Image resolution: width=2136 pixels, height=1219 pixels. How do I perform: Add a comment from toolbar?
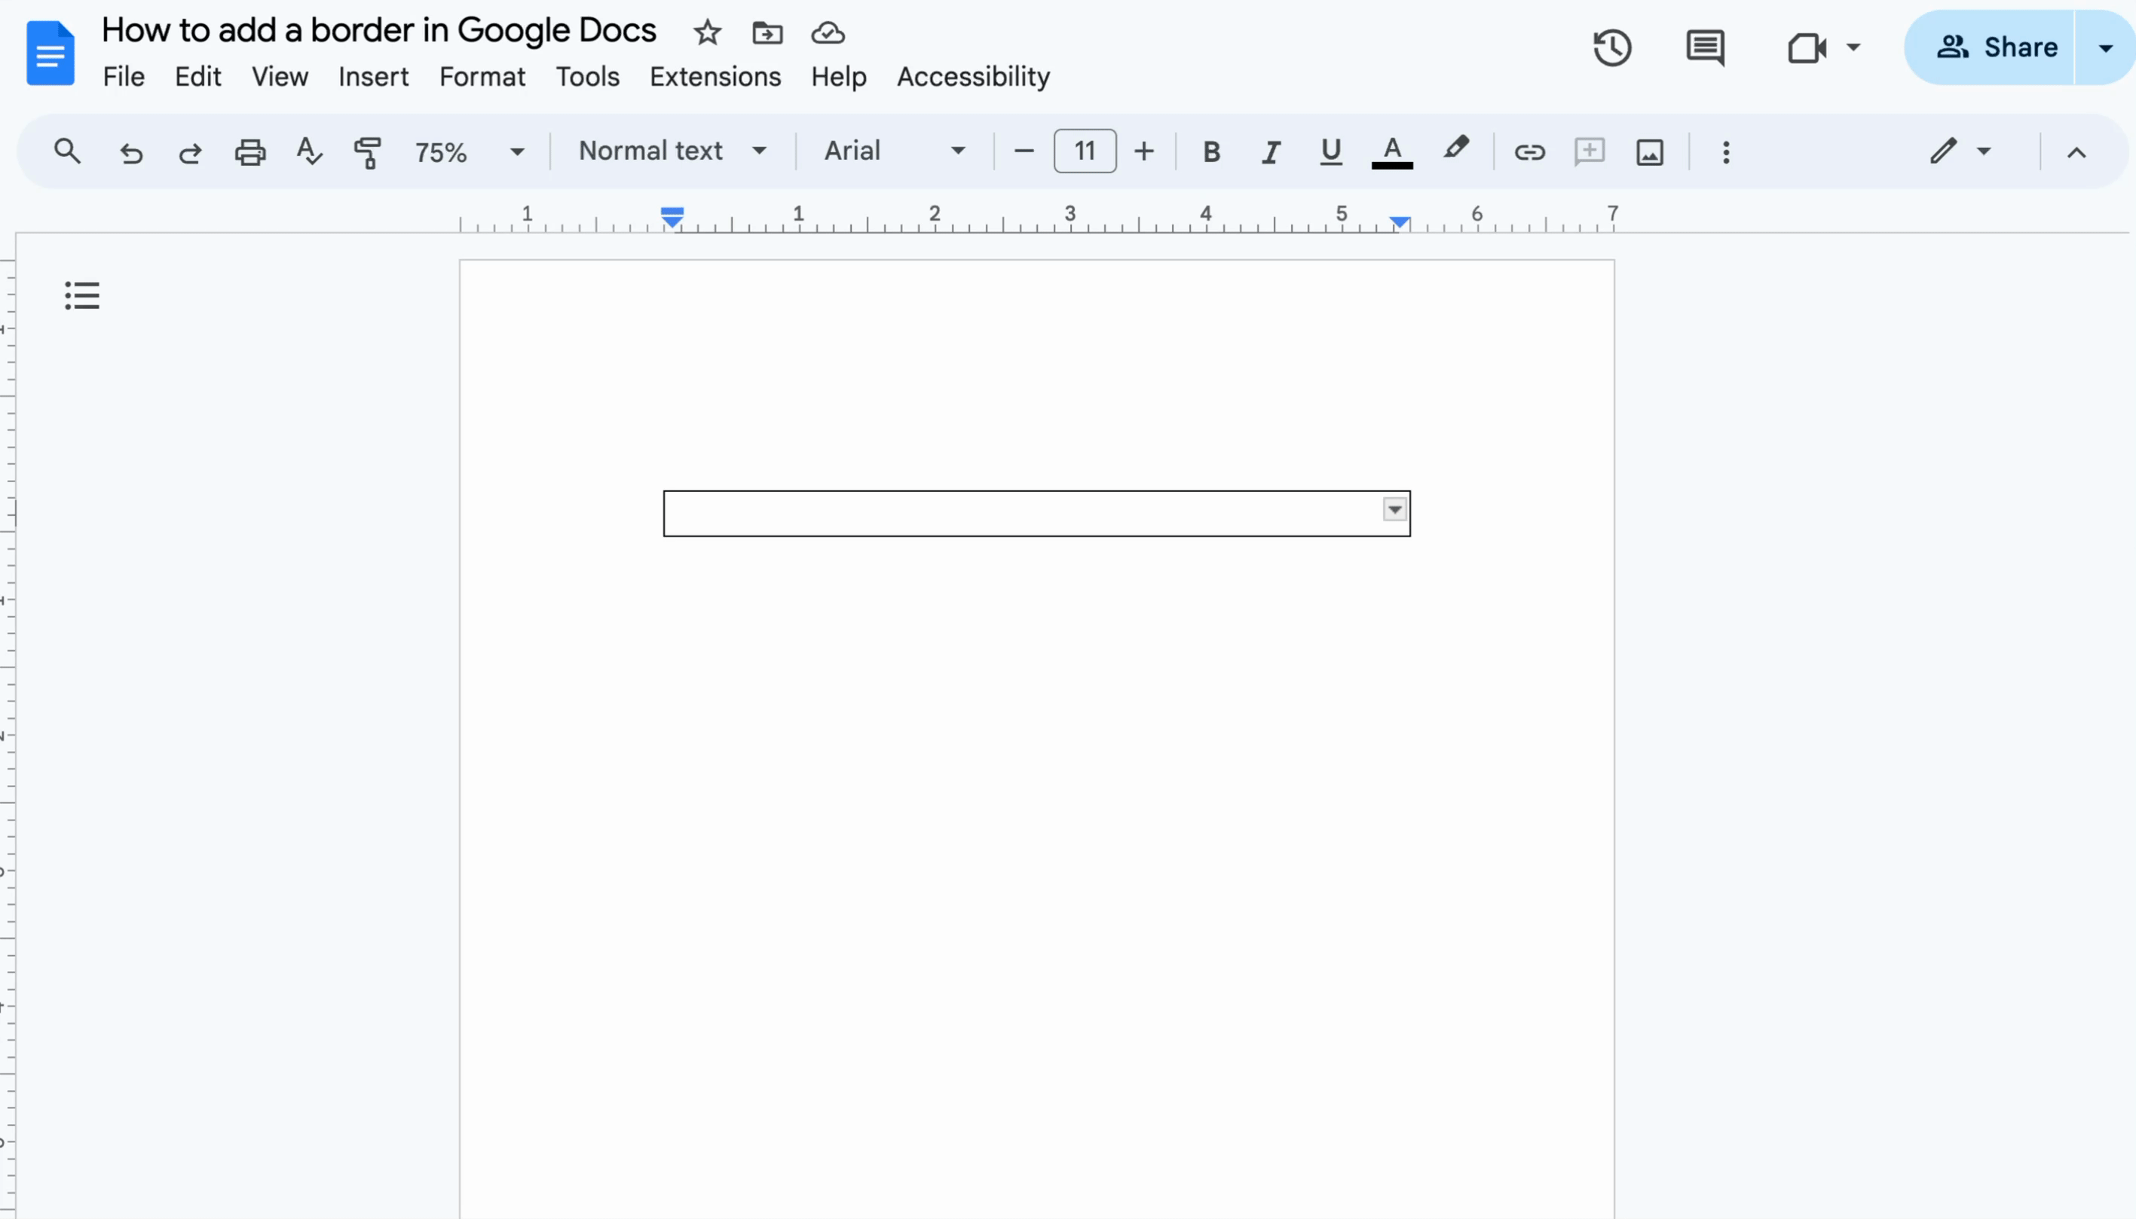(1588, 152)
